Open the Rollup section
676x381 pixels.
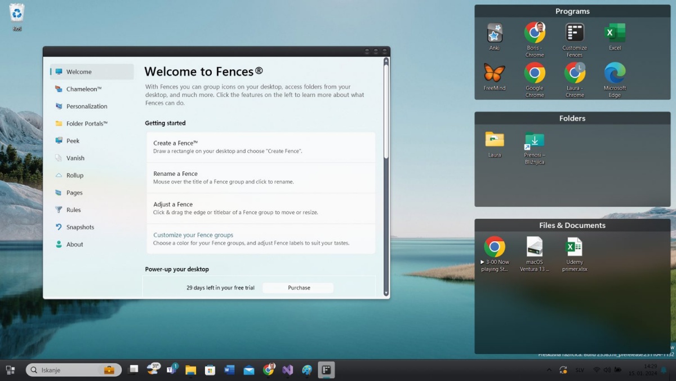92,175
